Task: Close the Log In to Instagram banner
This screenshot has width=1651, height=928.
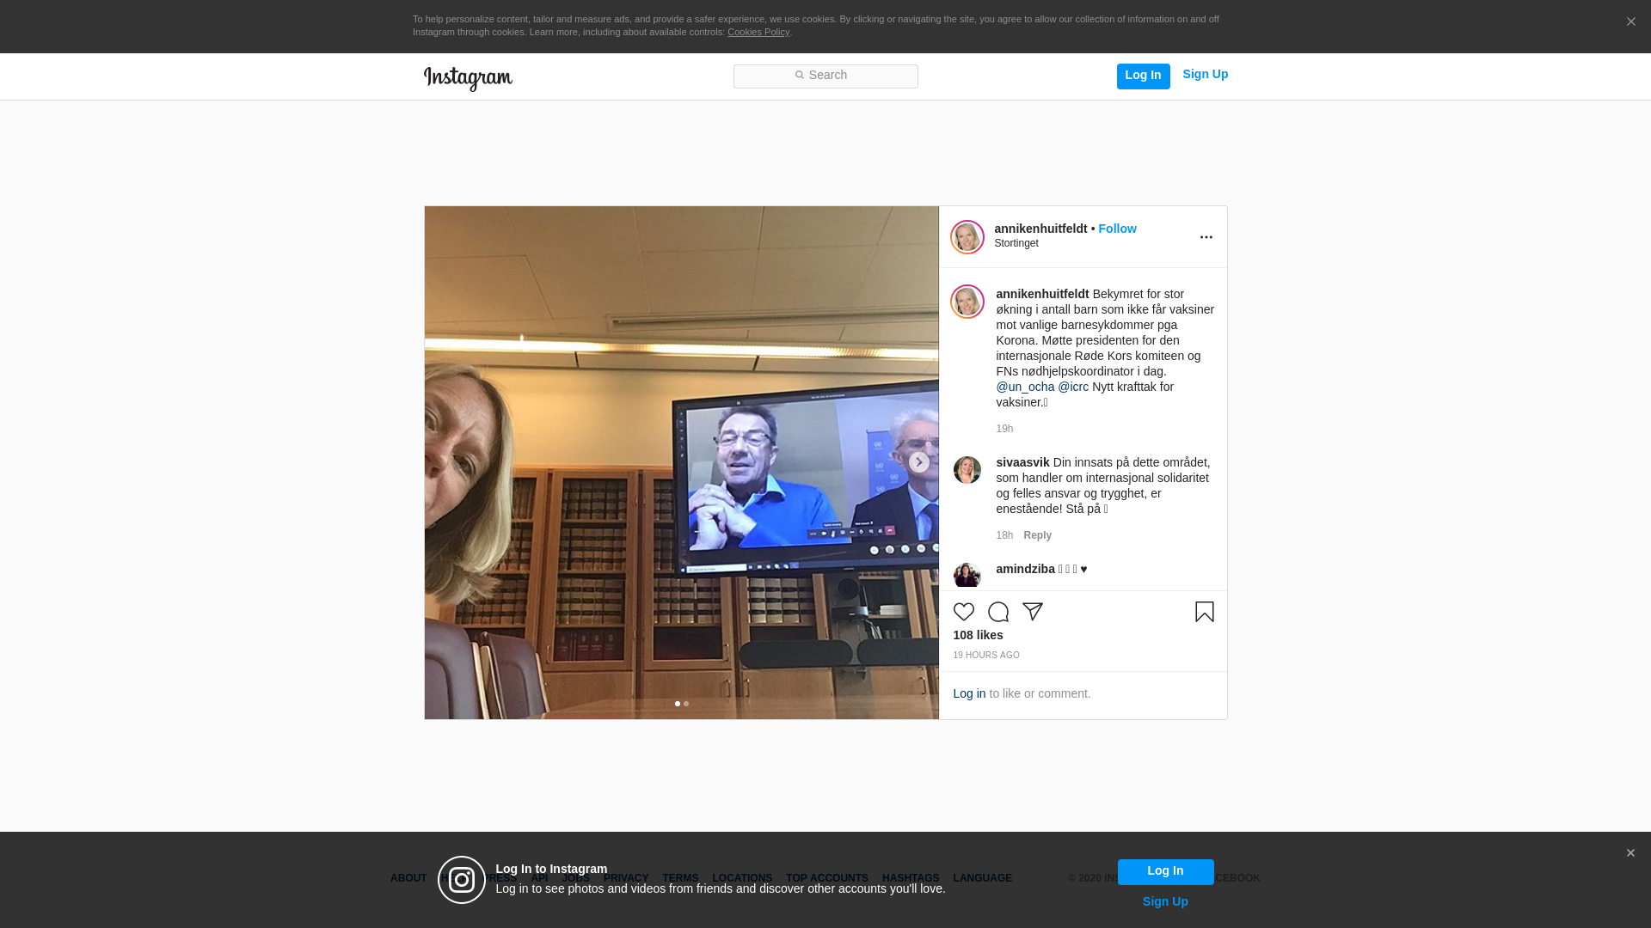Action: click(x=1630, y=853)
